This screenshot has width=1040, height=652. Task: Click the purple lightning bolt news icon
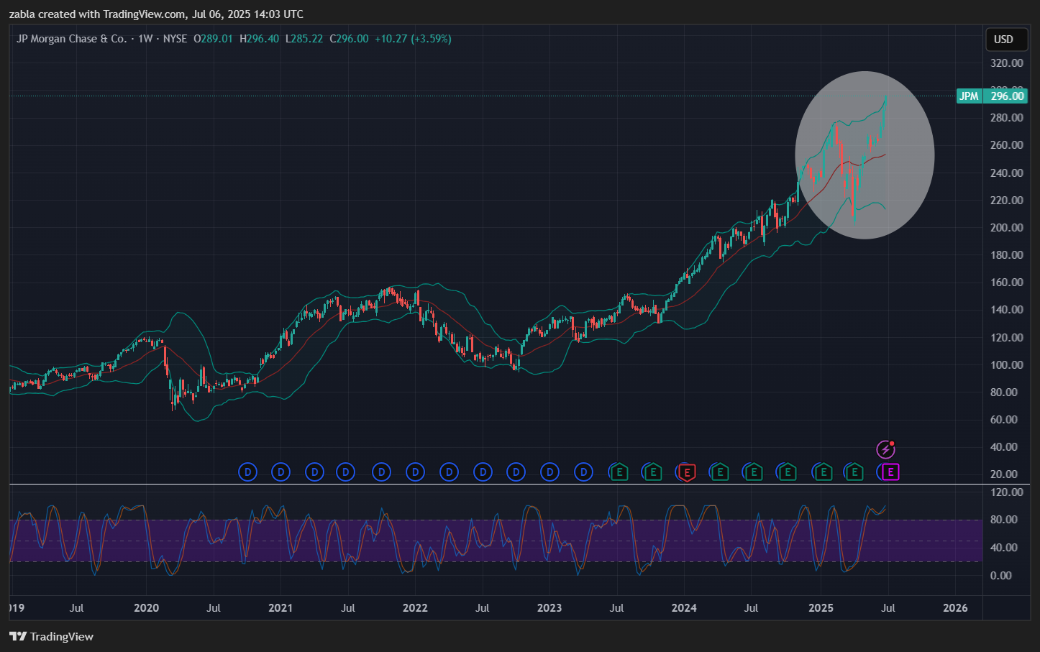885,450
